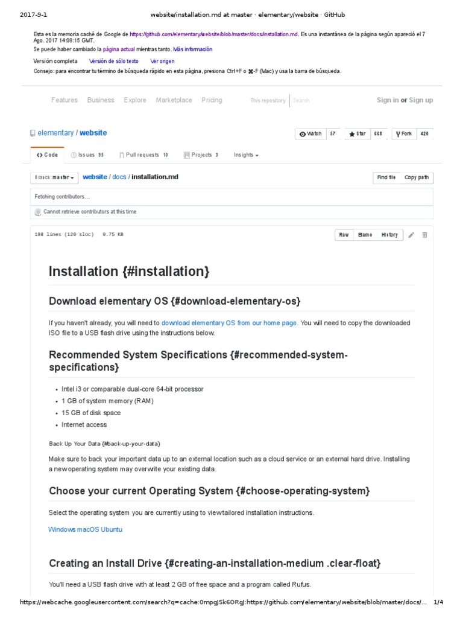Click the Fetching contributors message
463x618 pixels.
(x=62, y=197)
